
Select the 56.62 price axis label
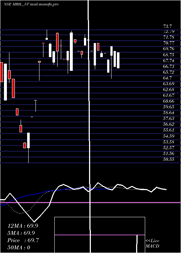(169, 124)
